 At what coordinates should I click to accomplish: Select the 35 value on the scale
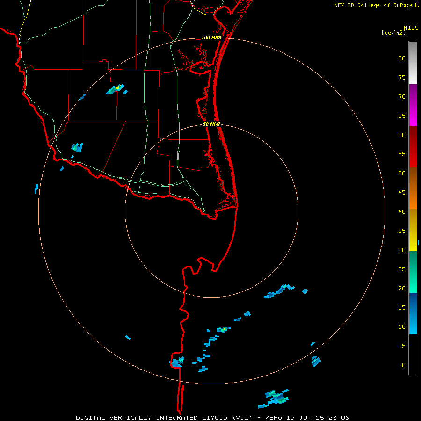pos(402,231)
